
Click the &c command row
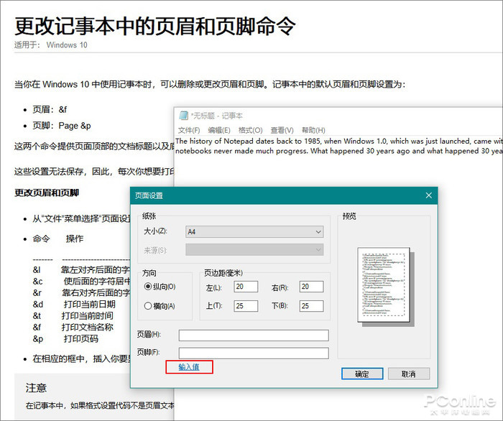[81, 281]
